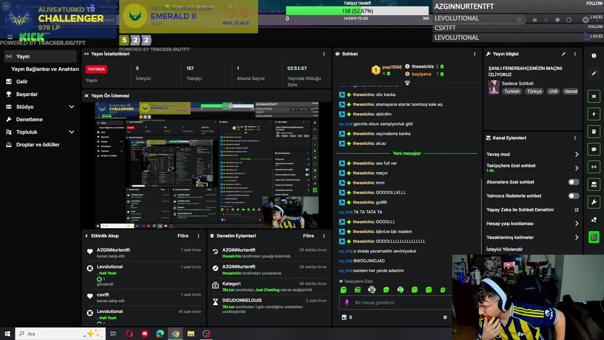Click the screen capture frame icon in right toolbar
The image size is (604, 340).
594,96
